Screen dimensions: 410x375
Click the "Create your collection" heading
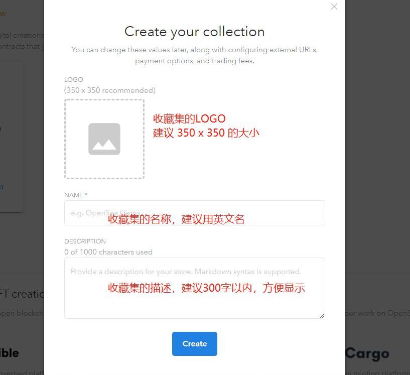tap(194, 32)
